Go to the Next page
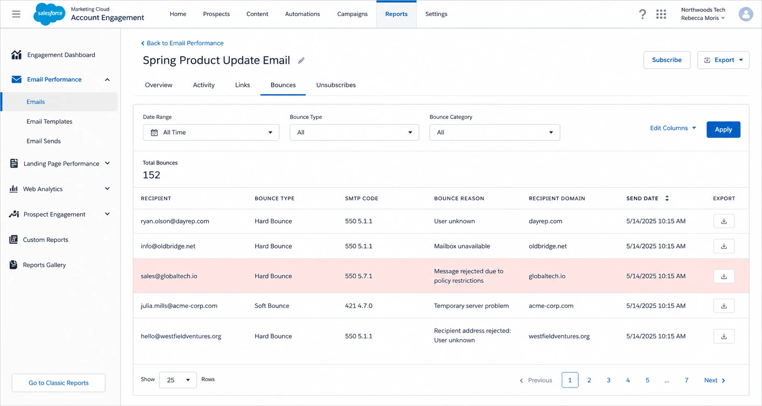 [x=715, y=380]
